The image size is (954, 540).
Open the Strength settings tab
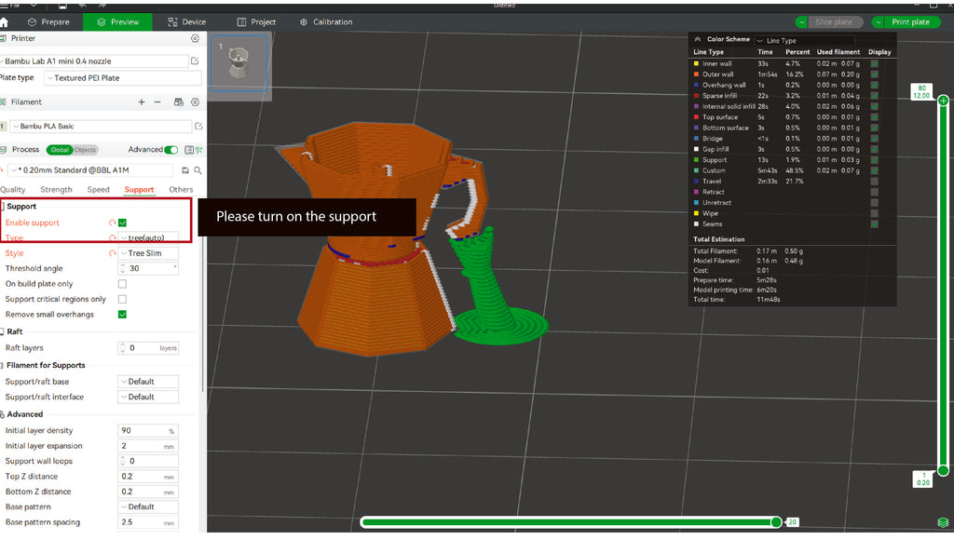click(56, 190)
